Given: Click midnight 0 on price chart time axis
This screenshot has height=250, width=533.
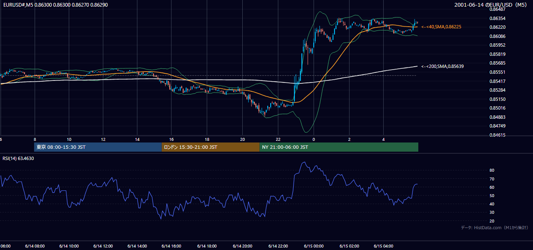Looking at the screenshot, I should tap(314, 139).
